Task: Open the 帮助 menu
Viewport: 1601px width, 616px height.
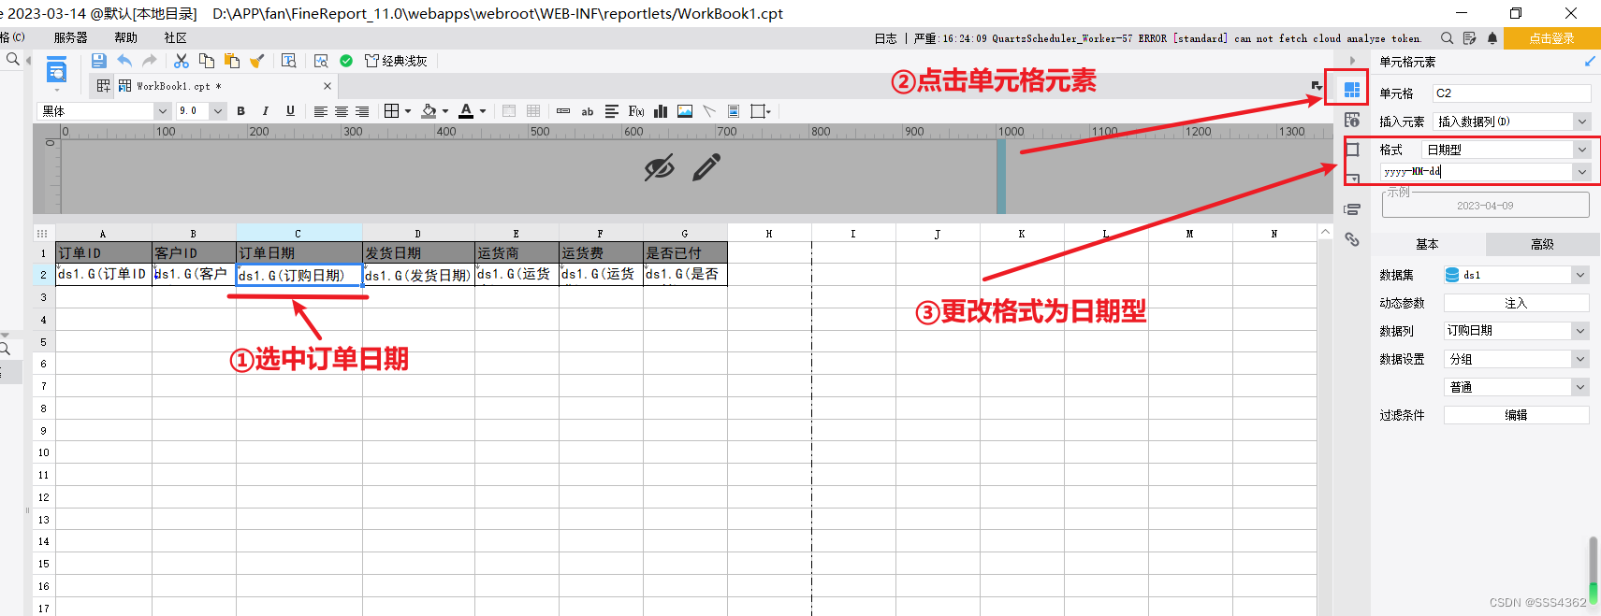Action: 125,38
